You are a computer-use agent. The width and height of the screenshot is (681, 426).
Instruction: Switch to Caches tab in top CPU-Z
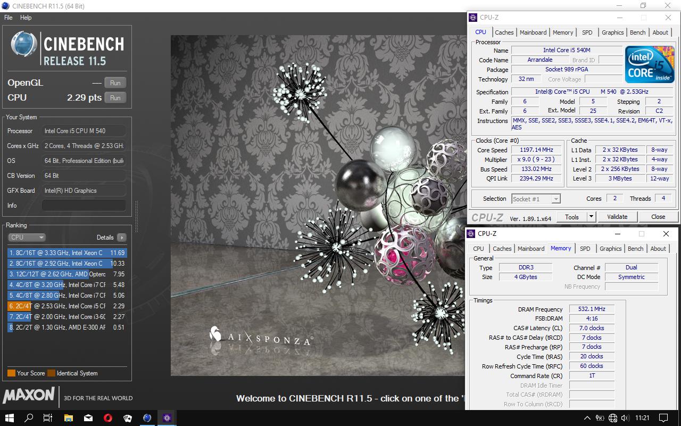504,32
